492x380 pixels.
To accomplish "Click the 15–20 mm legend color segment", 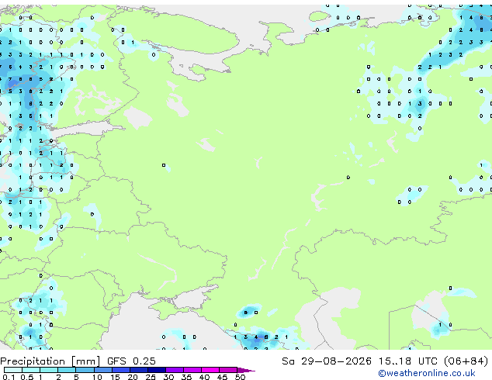I will (x=121, y=370).
